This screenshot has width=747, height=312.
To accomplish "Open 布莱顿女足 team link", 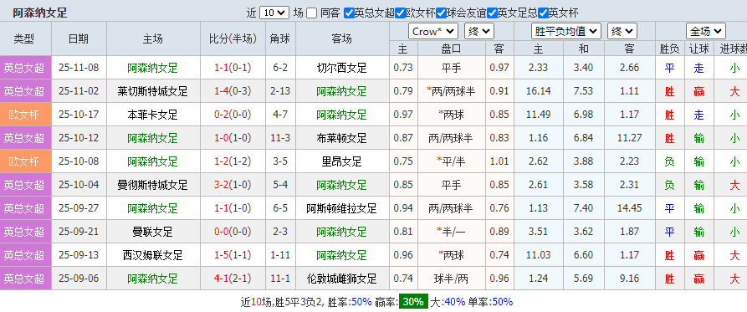I will 341,138.
